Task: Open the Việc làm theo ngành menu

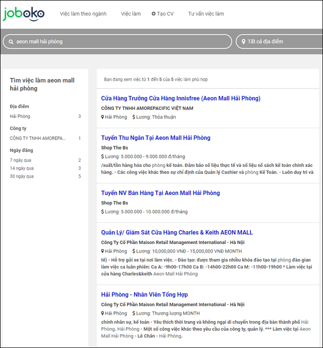Action: tap(83, 14)
